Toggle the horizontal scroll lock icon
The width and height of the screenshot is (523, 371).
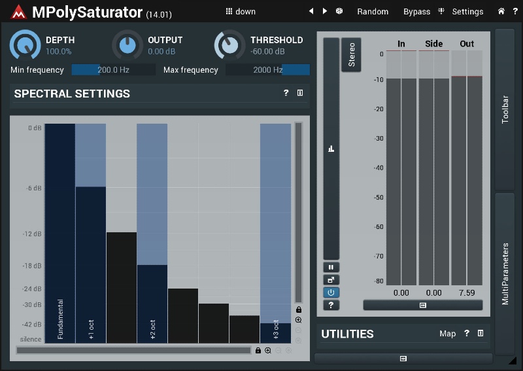click(258, 351)
